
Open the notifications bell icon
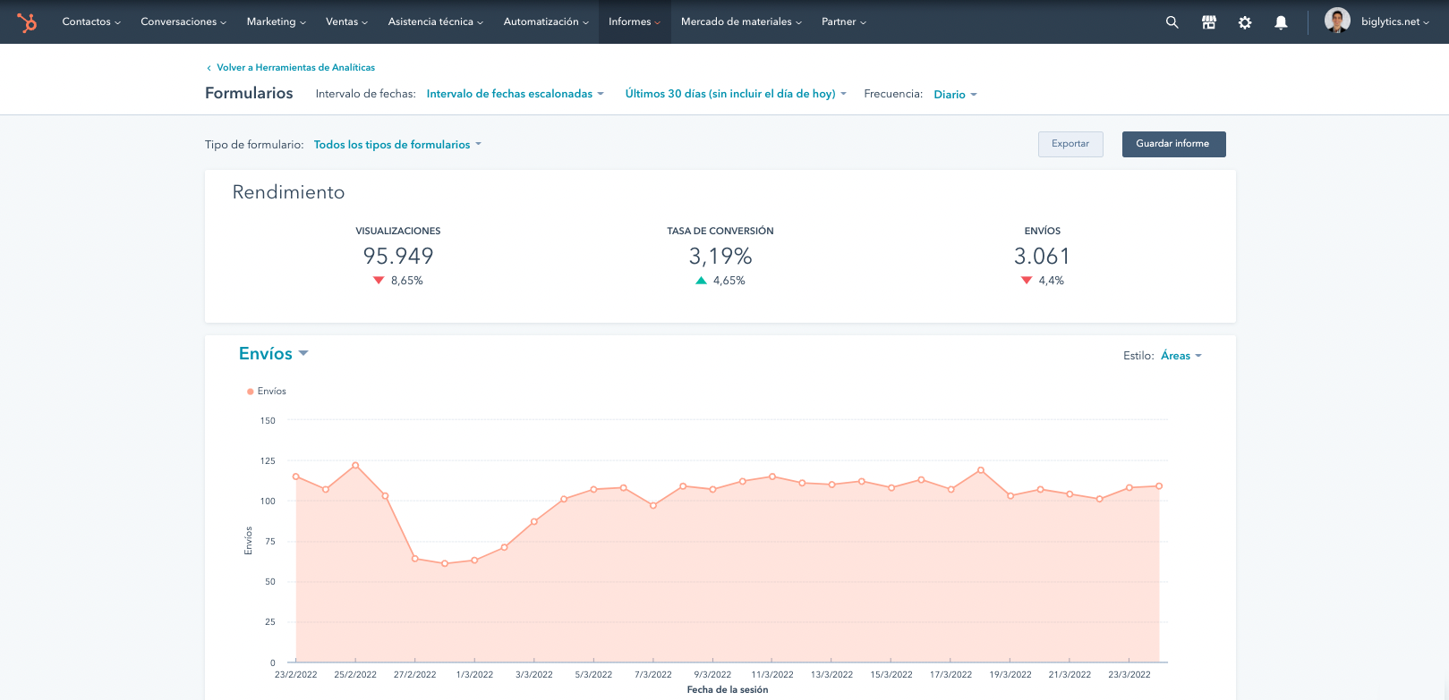[x=1281, y=22]
